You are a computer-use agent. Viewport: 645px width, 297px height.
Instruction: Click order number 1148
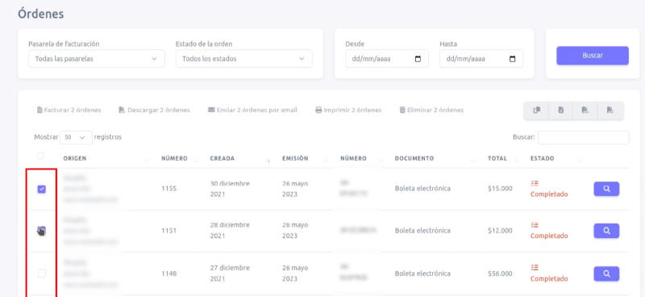click(x=169, y=274)
